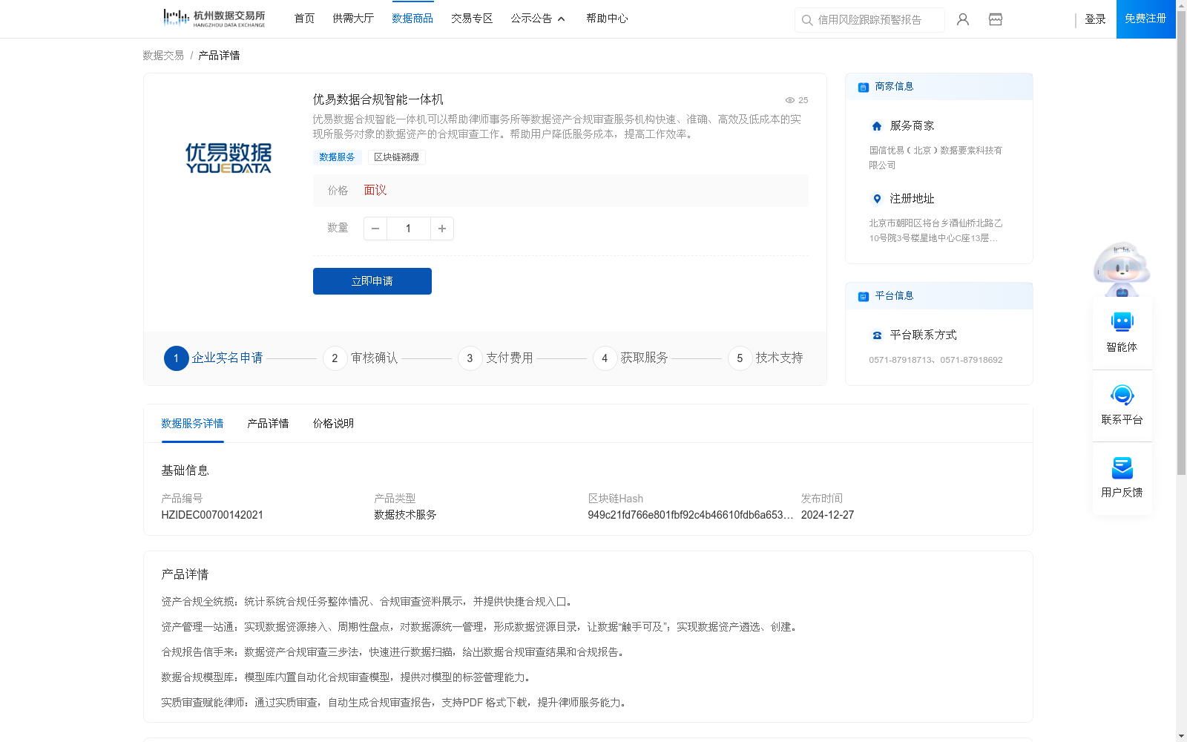The width and height of the screenshot is (1187, 742).
Task: Click the 数据服务 tag
Action: [x=337, y=157]
